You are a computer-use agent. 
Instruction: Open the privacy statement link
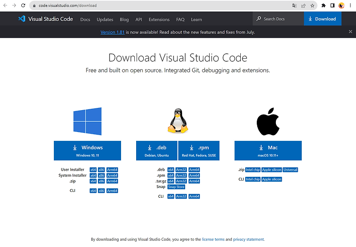[x=248, y=239]
